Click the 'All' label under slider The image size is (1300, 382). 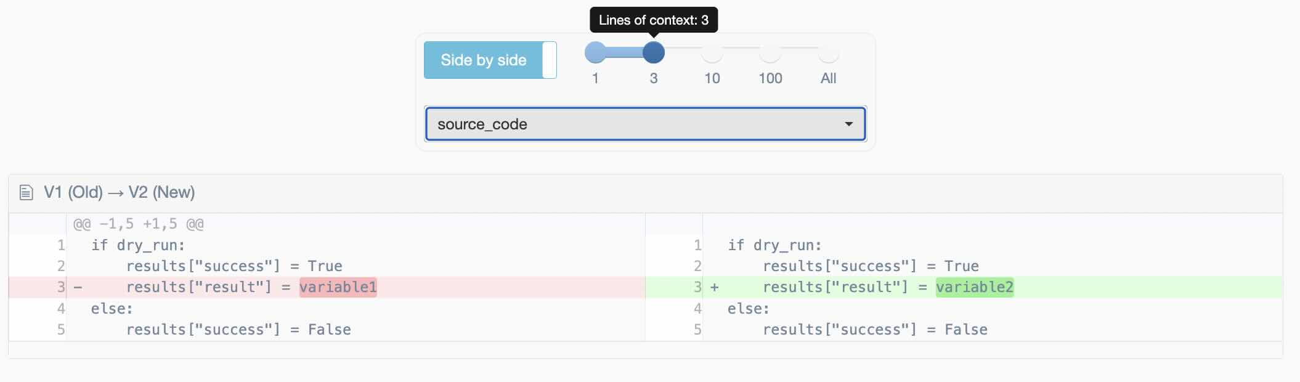[x=829, y=78]
